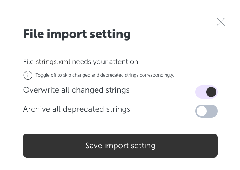Screen dimensions: 240x170
Task: Click the "Toggle off to skip" hint text
Action: click(105, 75)
